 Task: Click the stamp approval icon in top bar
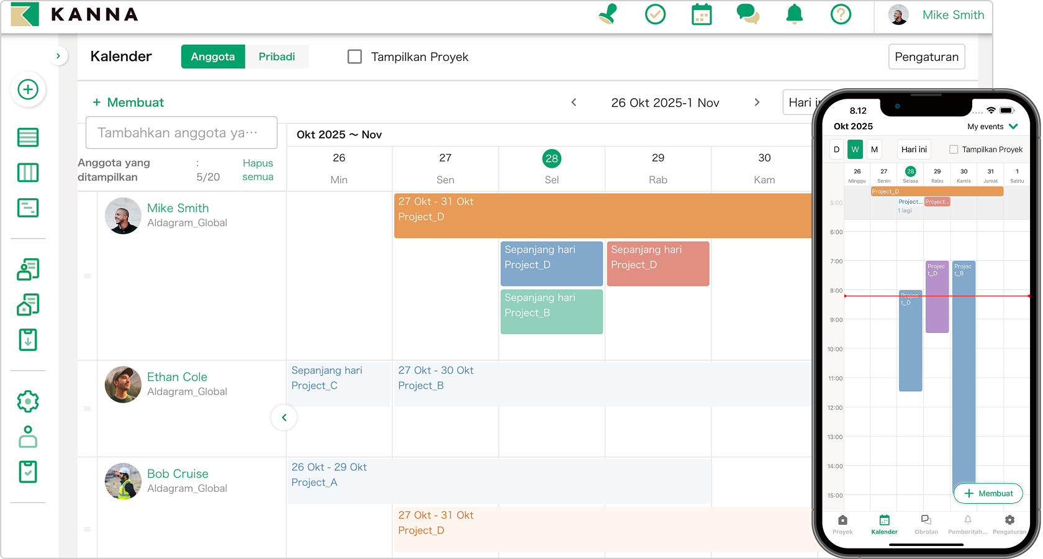(607, 14)
